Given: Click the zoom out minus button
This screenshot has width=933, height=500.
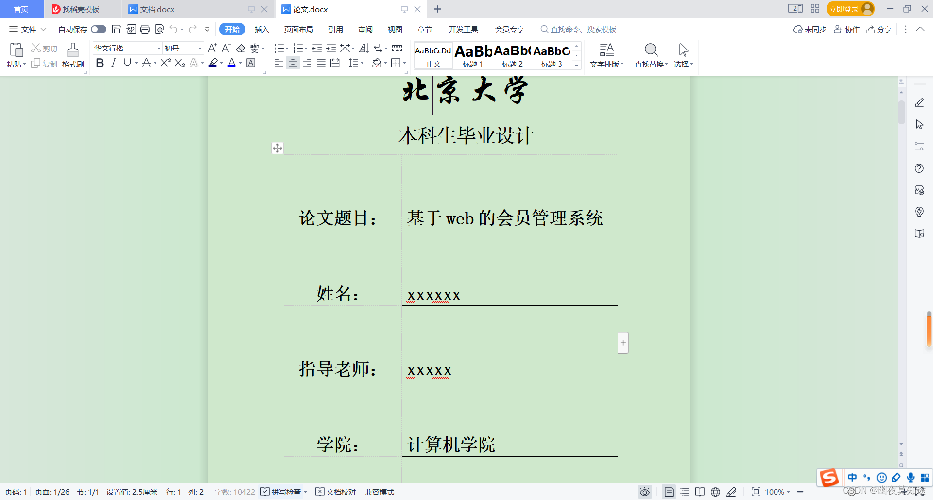Looking at the screenshot, I should click(x=800, y=492).
